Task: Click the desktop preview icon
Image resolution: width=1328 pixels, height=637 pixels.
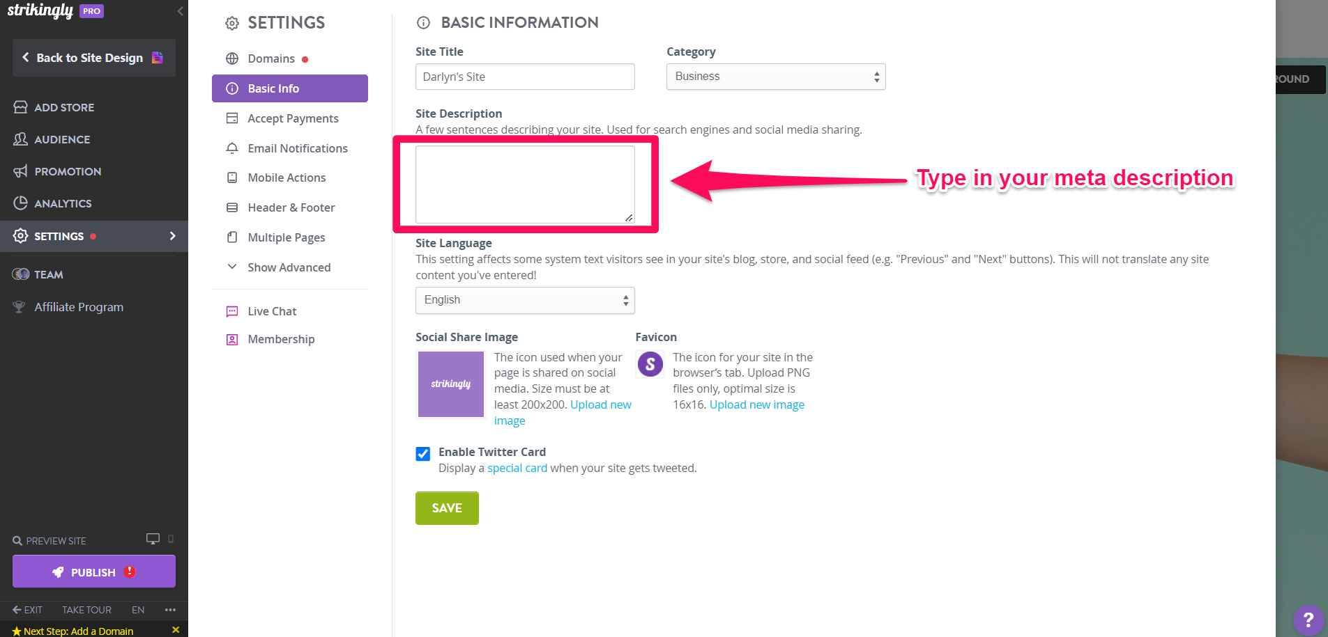Action: click(x=152, y=539)
